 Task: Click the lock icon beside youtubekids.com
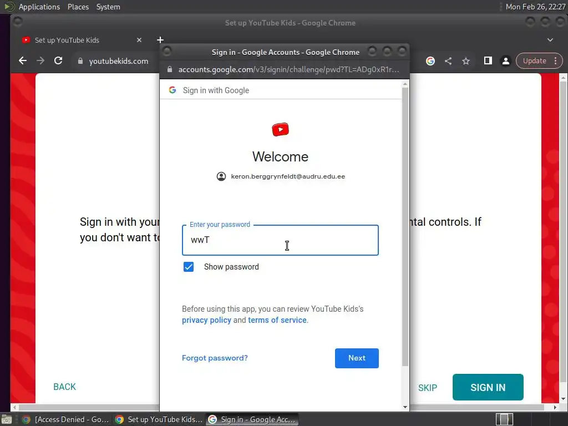80,61
